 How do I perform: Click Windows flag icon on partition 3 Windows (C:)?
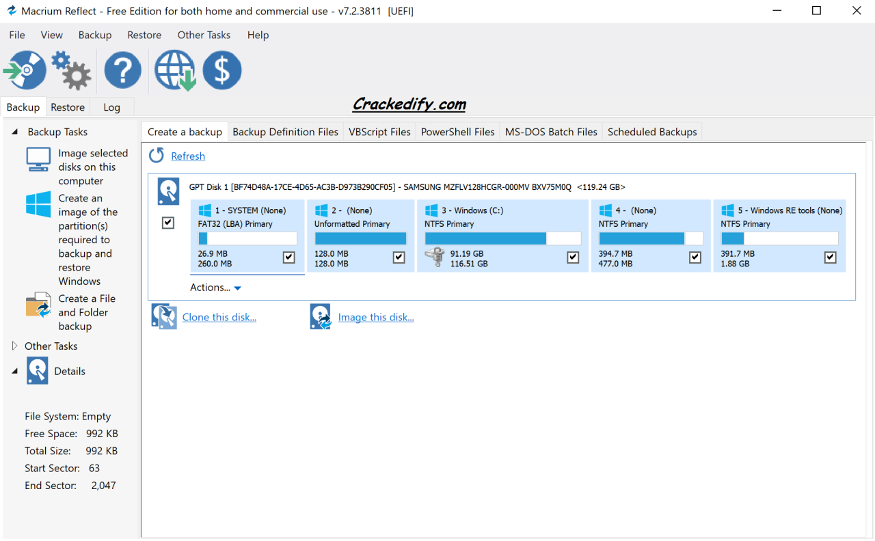431,210
